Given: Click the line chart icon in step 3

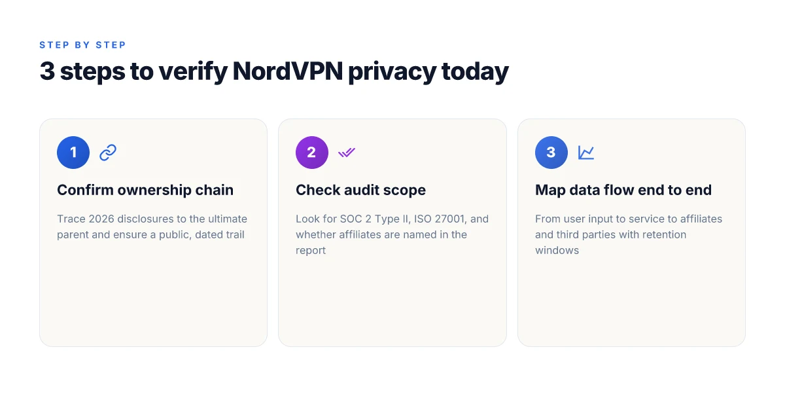Looking at the screenshot, I should coord(586,153).
